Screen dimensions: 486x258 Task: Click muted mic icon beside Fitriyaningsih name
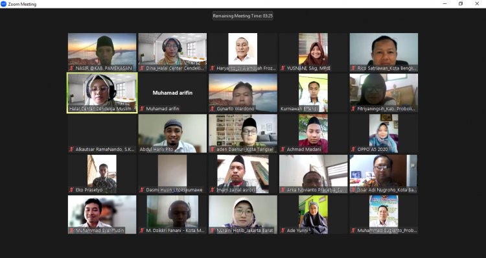tap(353, 109)
